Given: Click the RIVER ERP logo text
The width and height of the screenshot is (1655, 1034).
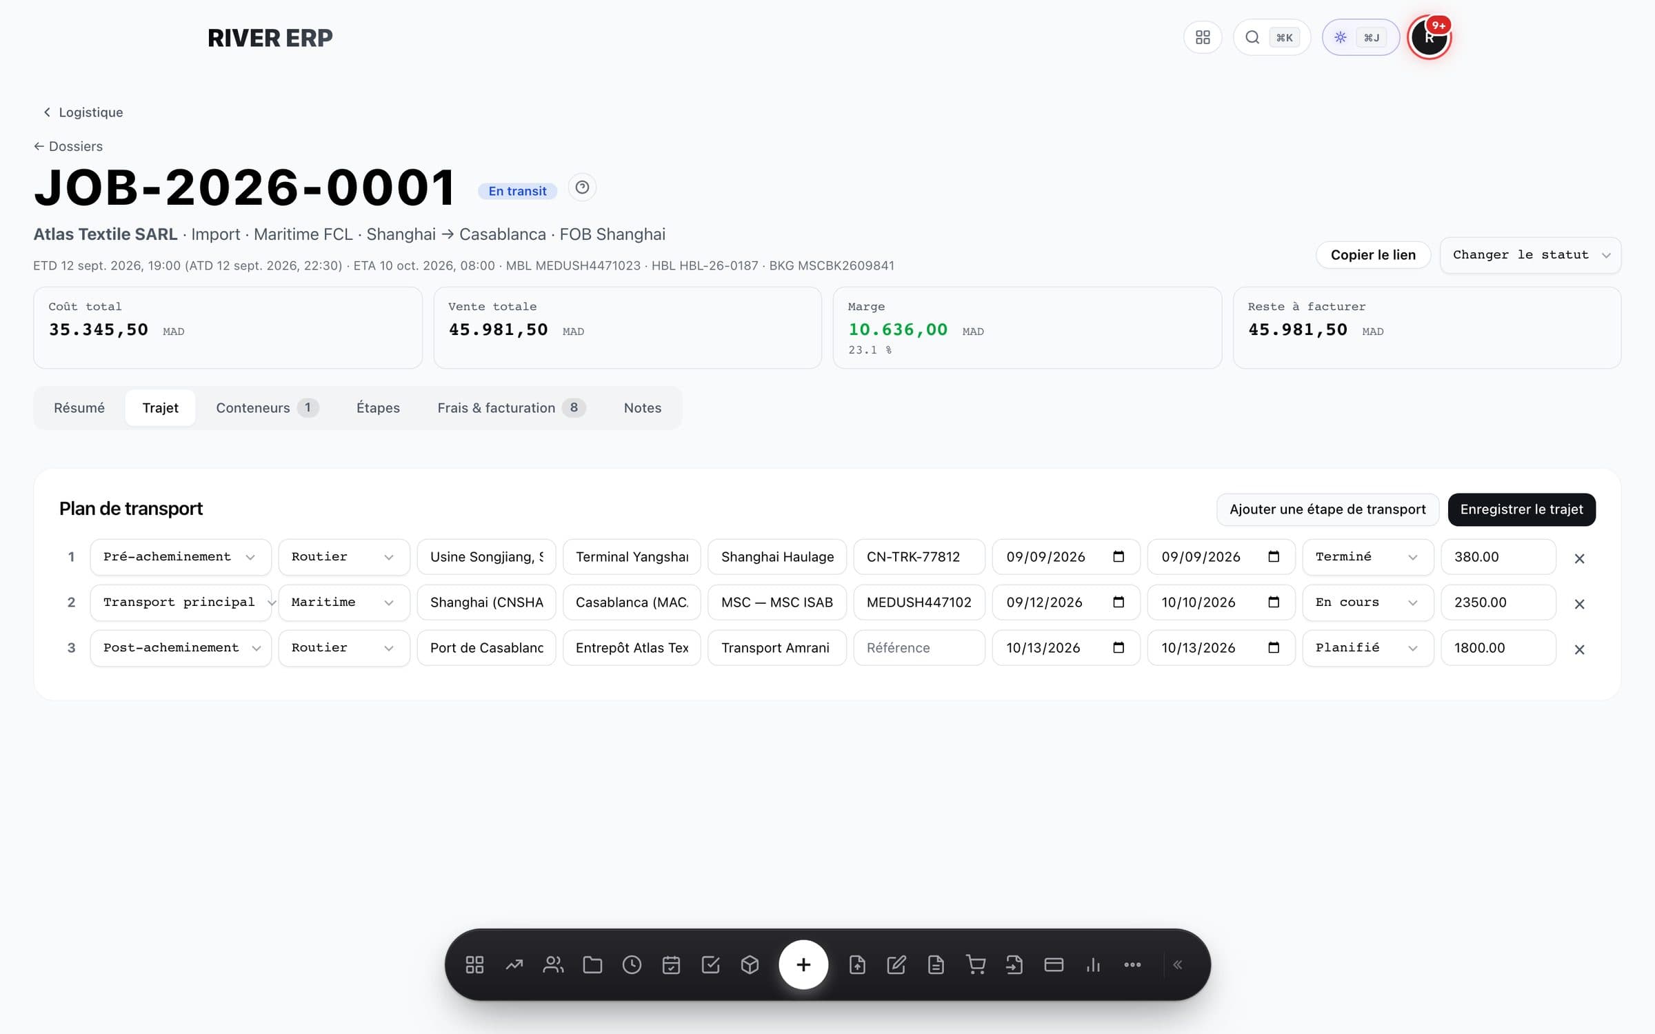Looking at the screenshot, I should (270, 38).
